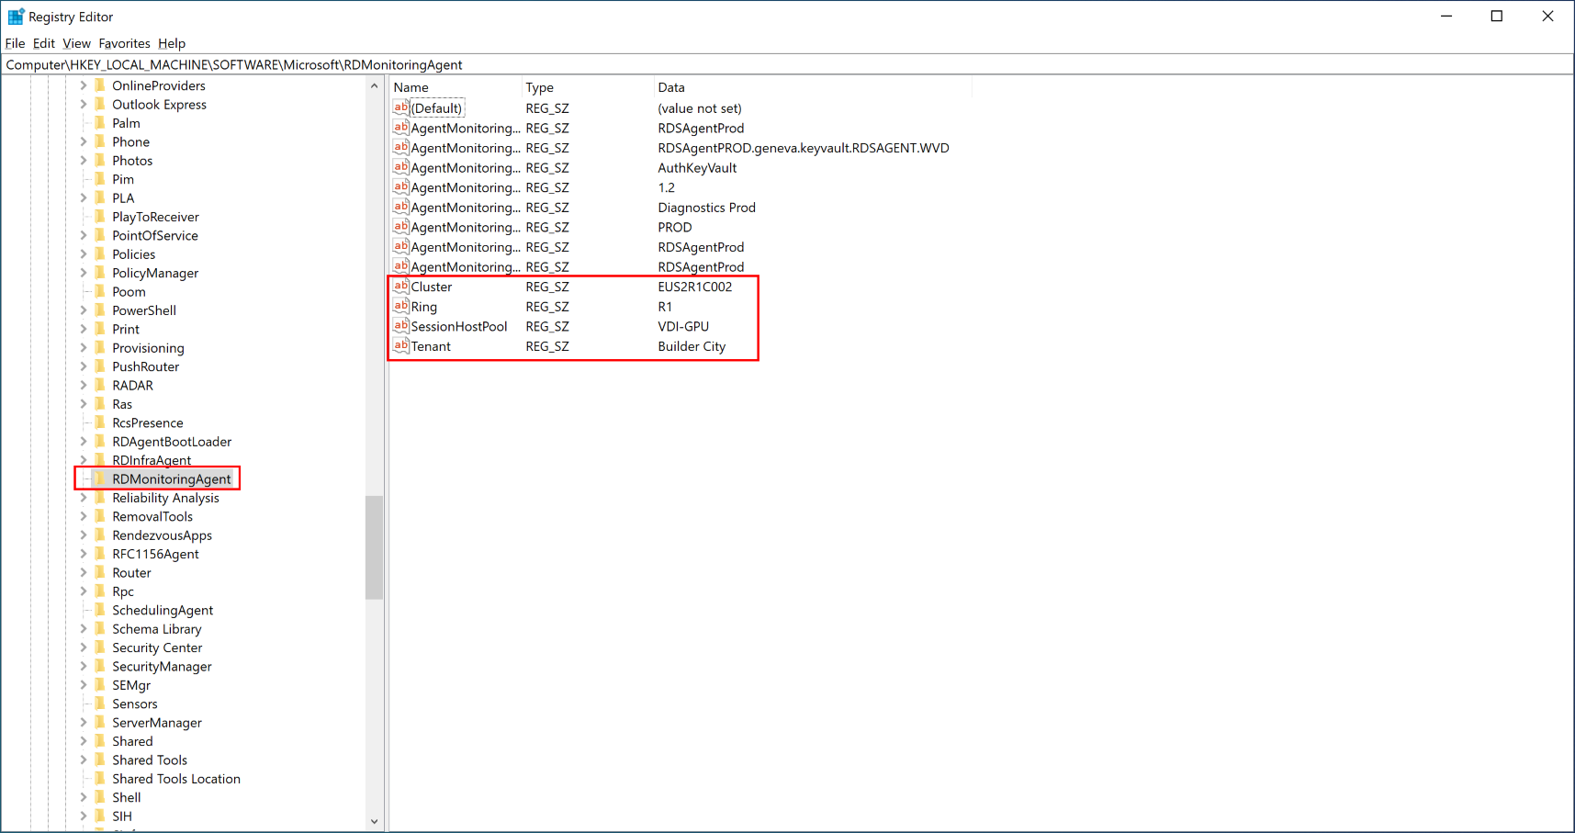
Task: Click the folder icon next to RendezvousApps
Action: click(x=100, y=535)
